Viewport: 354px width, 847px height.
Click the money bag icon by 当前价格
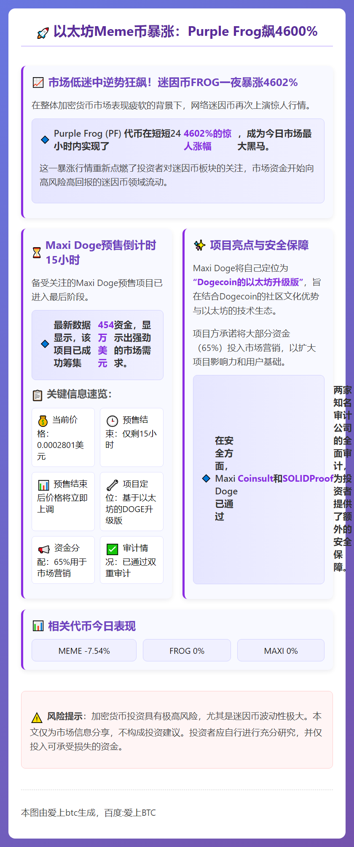tap(43, 421)
